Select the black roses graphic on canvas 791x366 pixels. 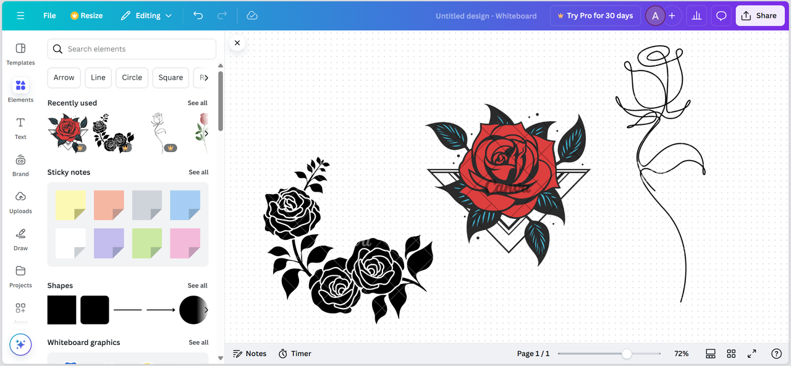click(x=349, y=240)
